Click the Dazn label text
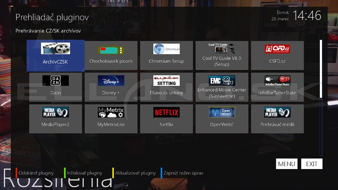Screen dimensions: 338x190 coord(55,93)
